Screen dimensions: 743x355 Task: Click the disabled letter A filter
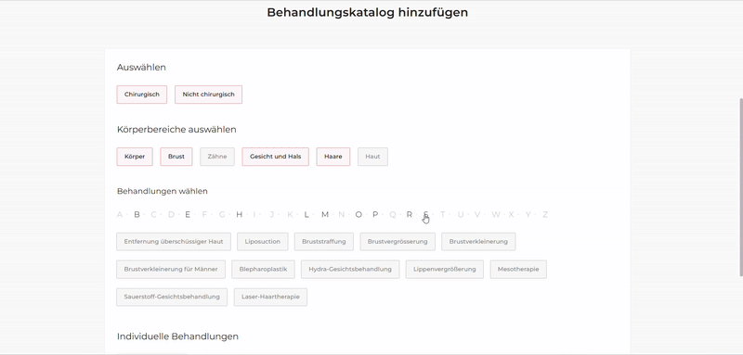(120, 215)
